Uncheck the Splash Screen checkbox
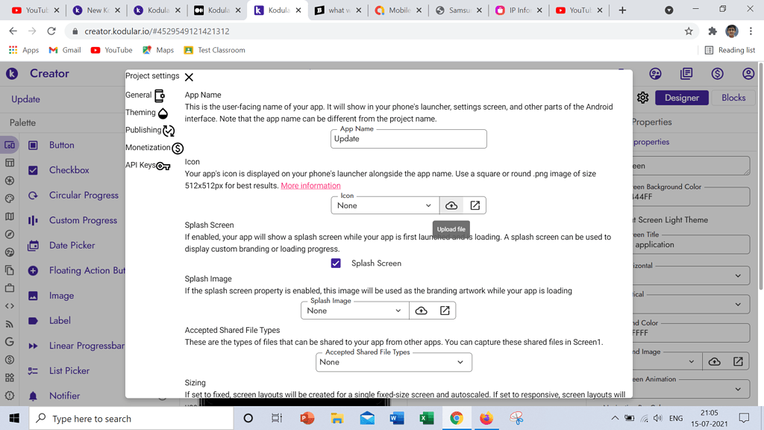Image resolution: width=764 pixels, height=430 pixels. pyautogui.click(x=336, y=264)
